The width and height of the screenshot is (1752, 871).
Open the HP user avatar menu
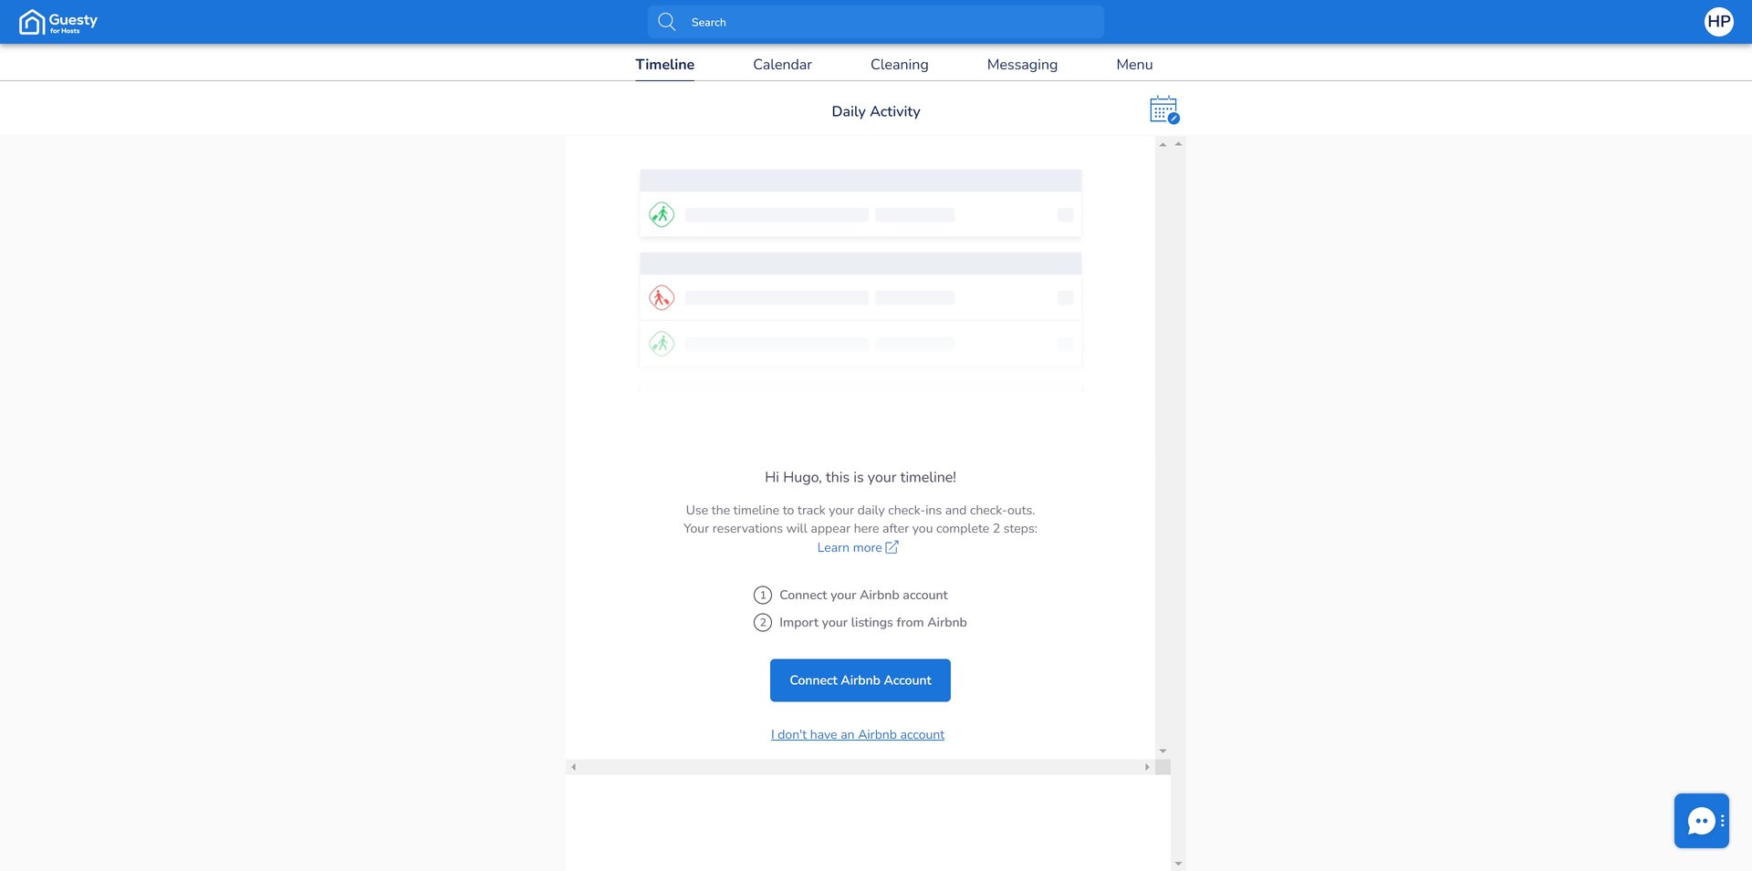[1719, 22]
